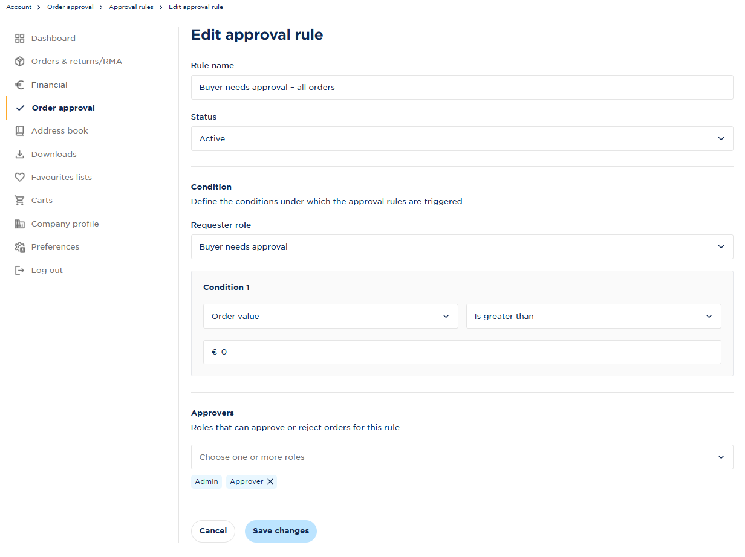Viewport: 745px width, 557px height.
Task: Select Order approval in the sidebar
Action: pos(63,108)
